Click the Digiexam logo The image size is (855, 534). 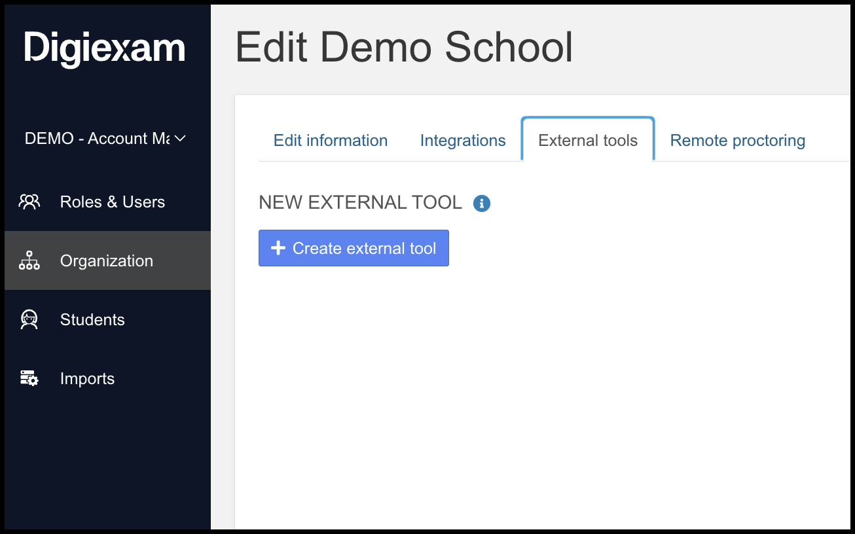point(105,49)
